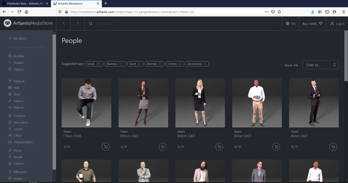Add BWom 0402 to cart
This screenshot has width=348, height=183.
click(162, 147)
